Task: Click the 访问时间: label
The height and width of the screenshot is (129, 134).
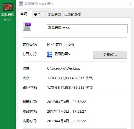Action: (x=30, y=121)
